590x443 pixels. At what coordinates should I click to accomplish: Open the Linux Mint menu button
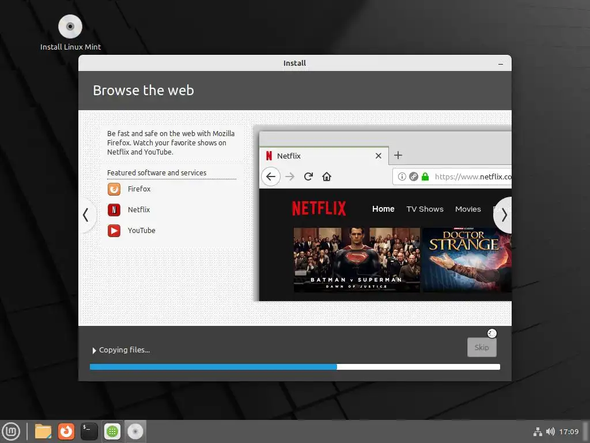(12, 431)
